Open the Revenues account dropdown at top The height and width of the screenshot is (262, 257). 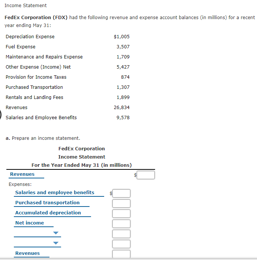click(x=26, y=174)
